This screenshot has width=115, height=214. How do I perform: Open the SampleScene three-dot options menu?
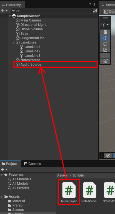tap(95, 16)
